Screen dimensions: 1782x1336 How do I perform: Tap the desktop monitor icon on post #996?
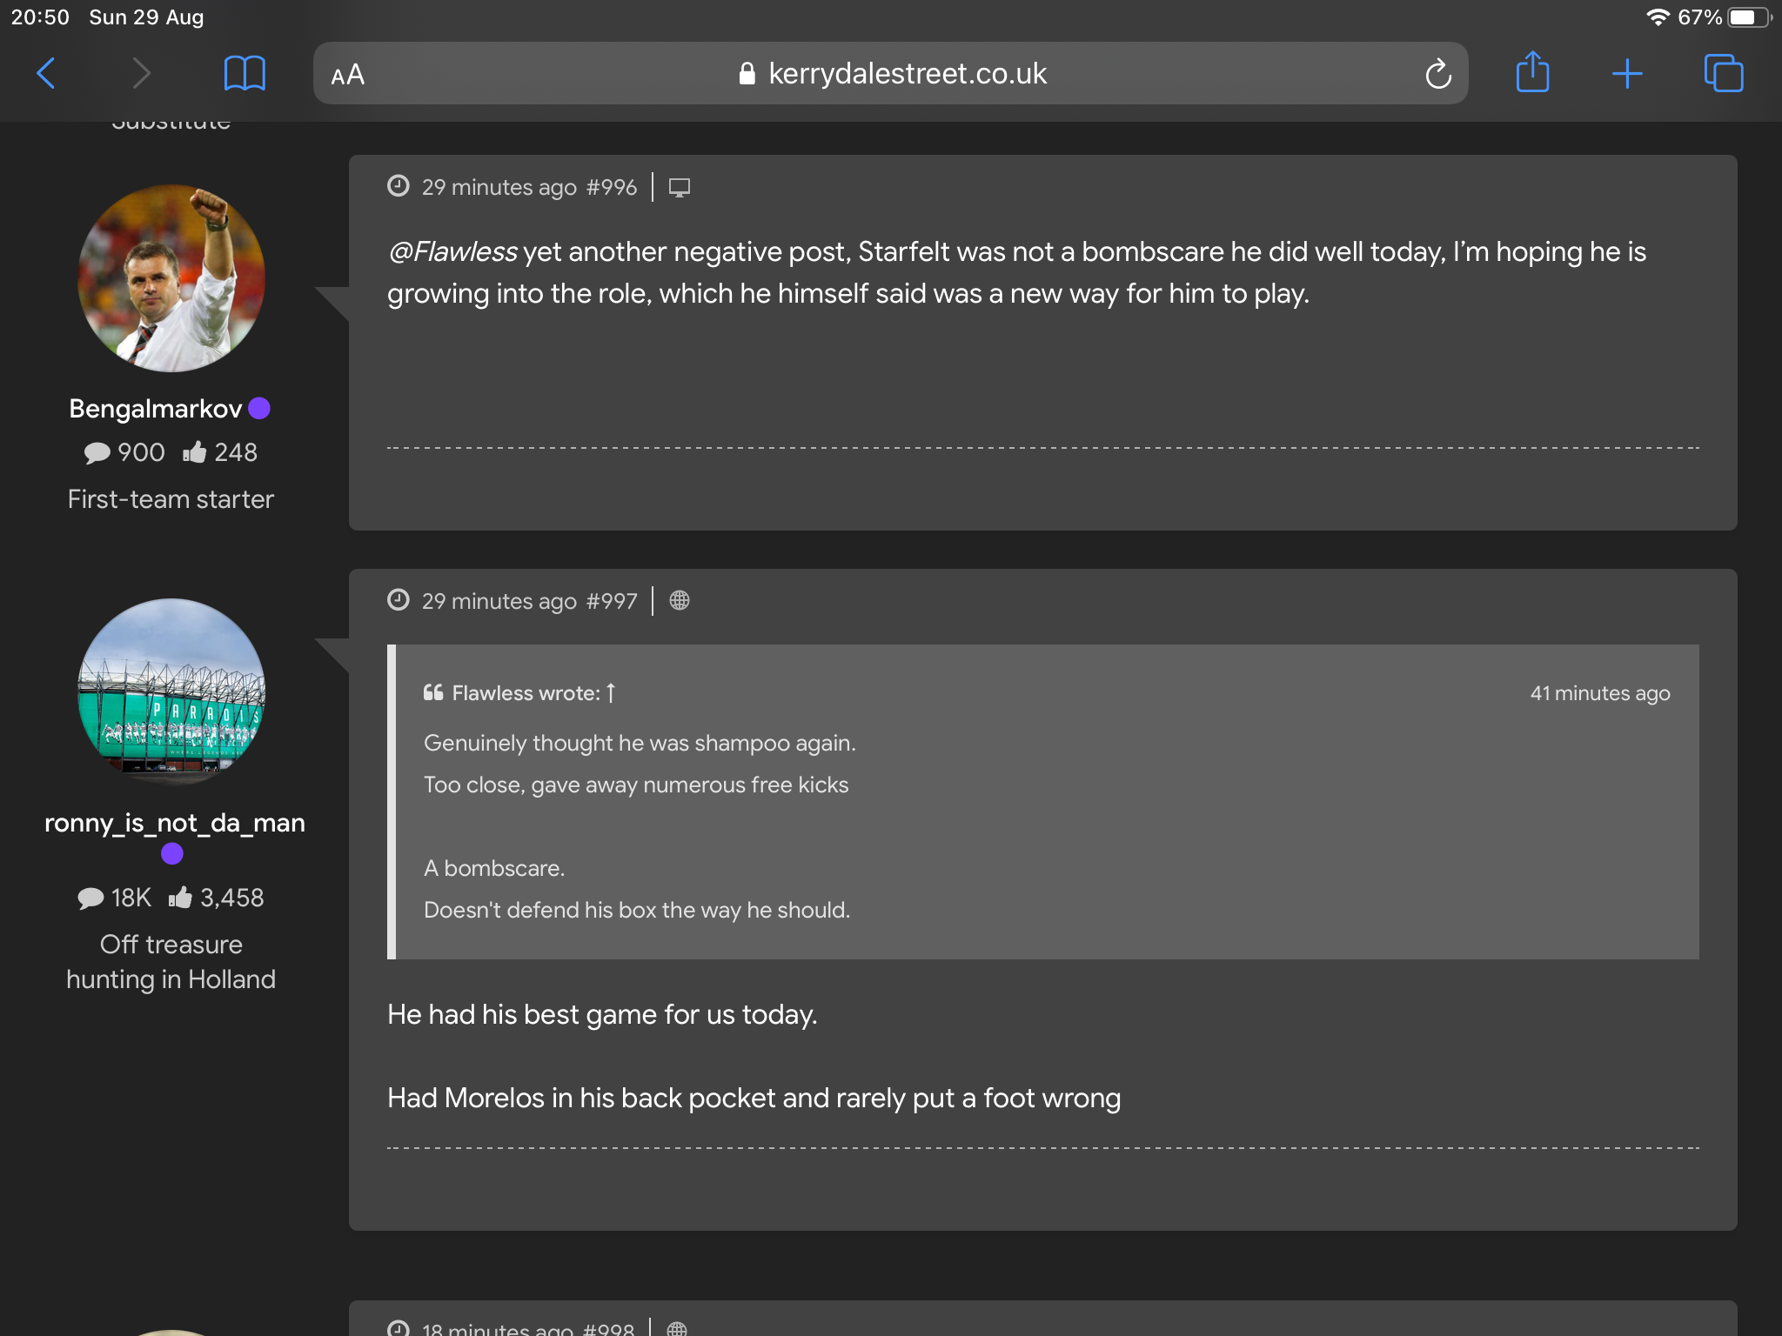tap(680, 187)
